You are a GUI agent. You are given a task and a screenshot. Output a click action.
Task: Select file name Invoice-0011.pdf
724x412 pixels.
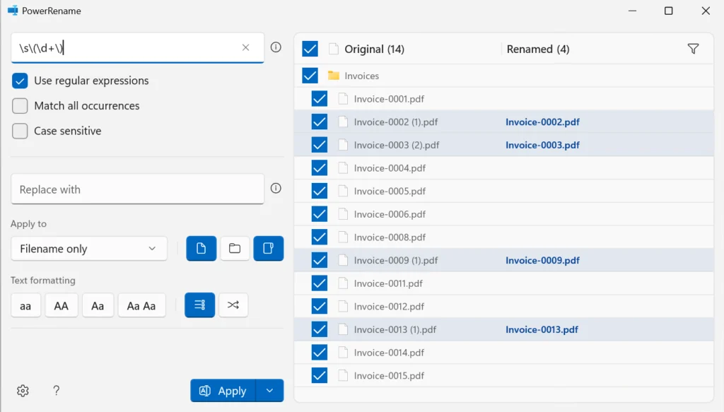coord(388,283)
